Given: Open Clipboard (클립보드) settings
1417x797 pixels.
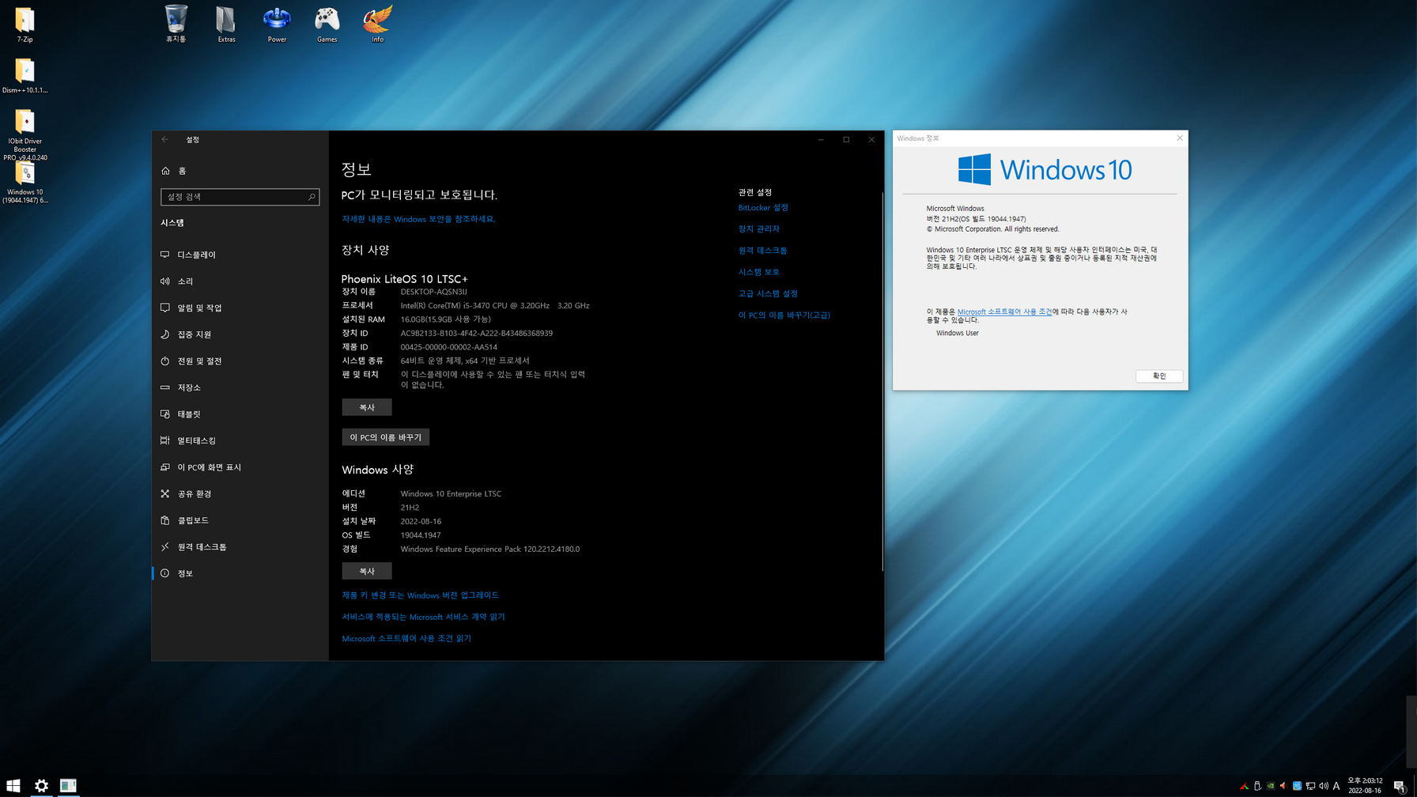Looking at the screenshot, I should coord(240,520).
